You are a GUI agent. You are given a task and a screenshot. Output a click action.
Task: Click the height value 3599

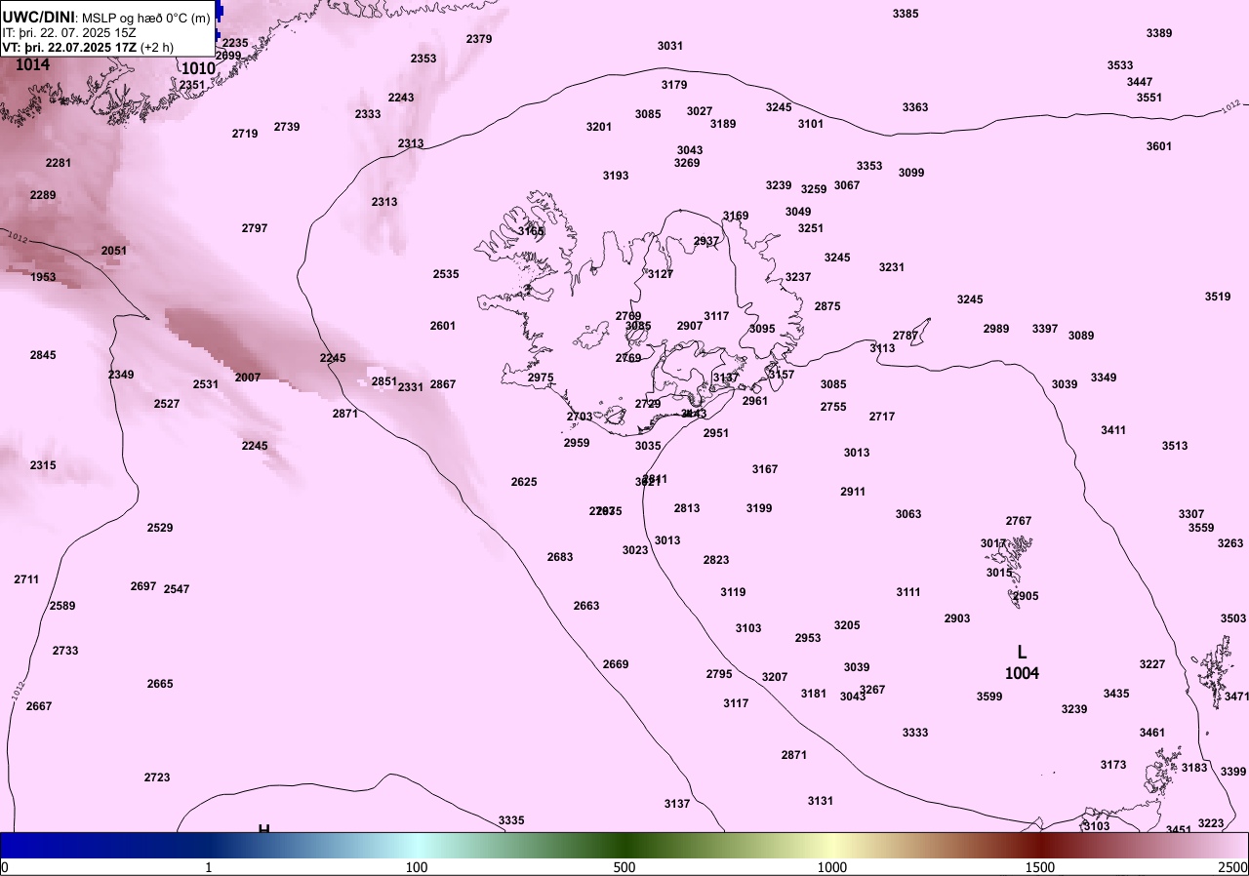coord(989,697)
